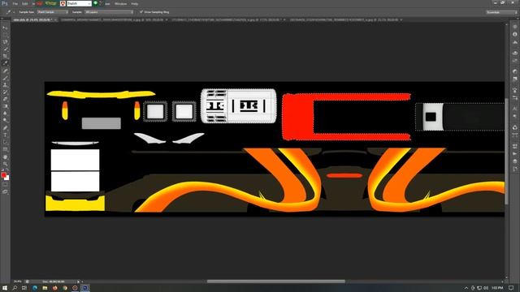Open File Explorer from the taskbar
Viewport: 520px width, 292px height.
45,288
